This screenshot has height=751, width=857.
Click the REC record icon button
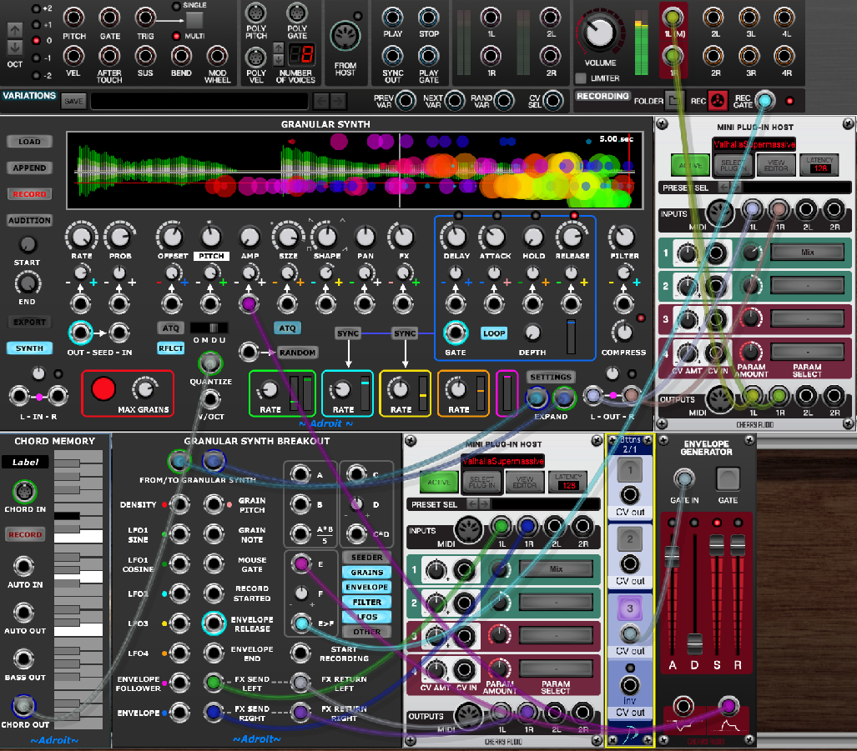(718, 100)
